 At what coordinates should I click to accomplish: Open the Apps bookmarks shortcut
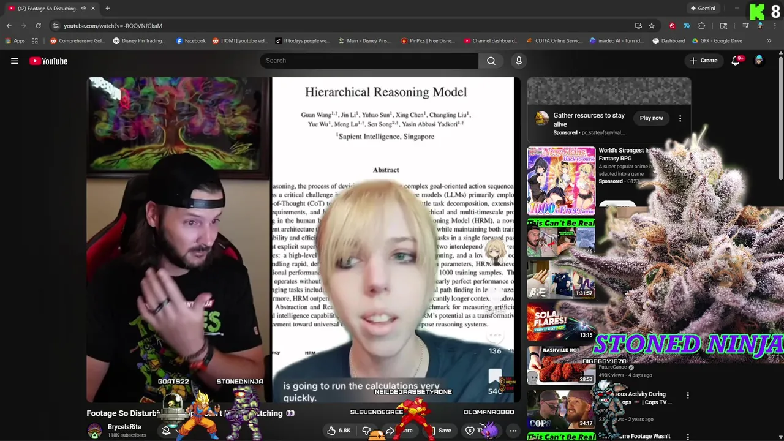pyautogui.click(x=15, y=41)
